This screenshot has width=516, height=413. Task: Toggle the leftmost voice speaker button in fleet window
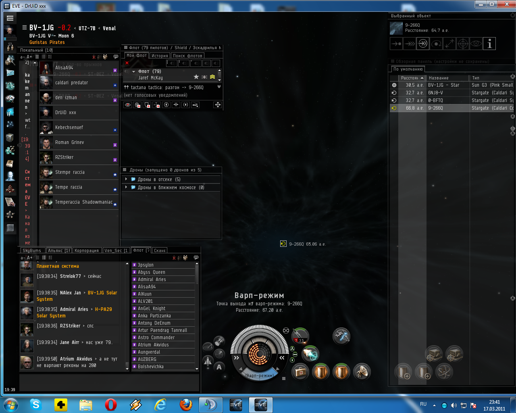pyautogui.click(x=172, y=63)
